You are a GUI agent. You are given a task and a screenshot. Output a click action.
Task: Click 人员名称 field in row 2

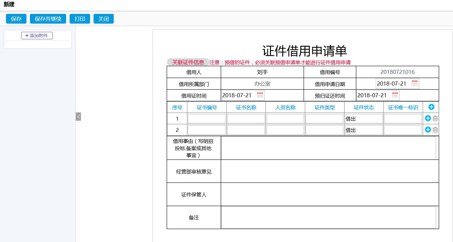[x=285, y=130]
